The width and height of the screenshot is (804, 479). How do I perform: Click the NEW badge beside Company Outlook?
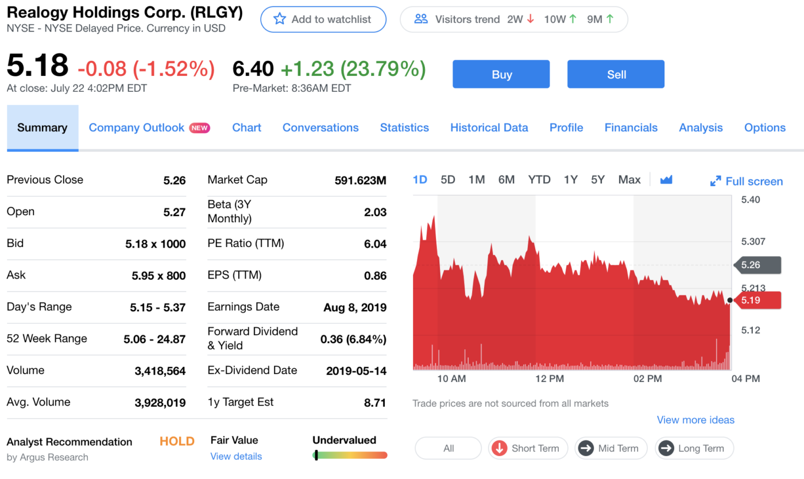(200, 128)
